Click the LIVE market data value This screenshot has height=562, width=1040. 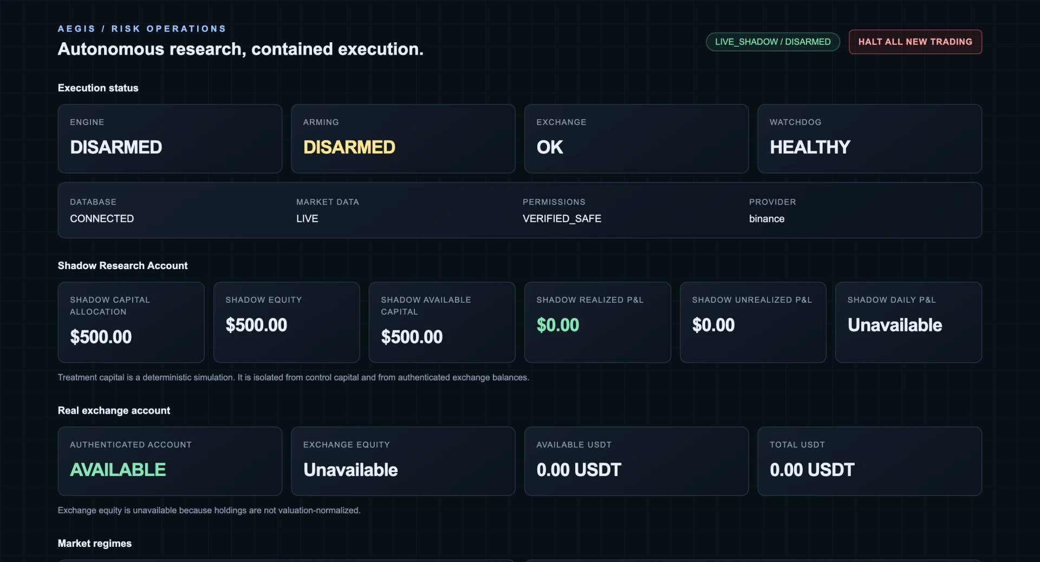pos(307,219)
